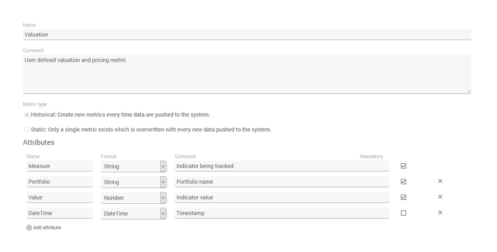
Task: Click the plus icon for Add attribute
Action: 29,228
